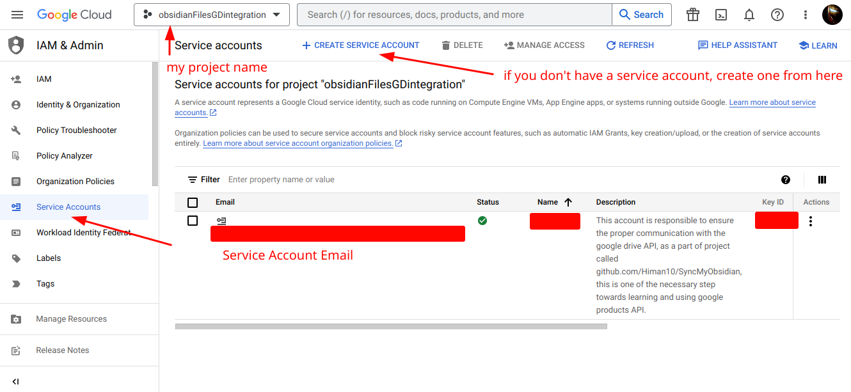Activate Cloud Shell terminal icon
The width and height of the screenshot is (851, 392).
pyautogui.click(x=721, y=15)
